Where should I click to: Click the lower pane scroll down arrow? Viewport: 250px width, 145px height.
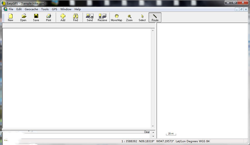tap(153, 136)
